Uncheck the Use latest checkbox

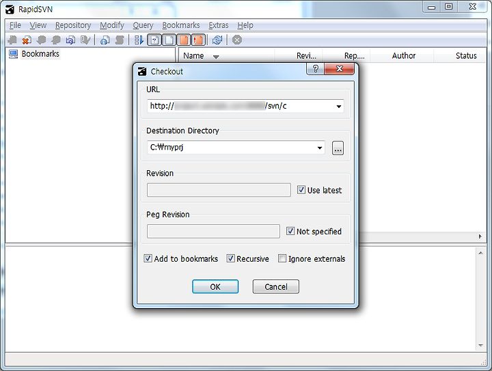(301, 190)
